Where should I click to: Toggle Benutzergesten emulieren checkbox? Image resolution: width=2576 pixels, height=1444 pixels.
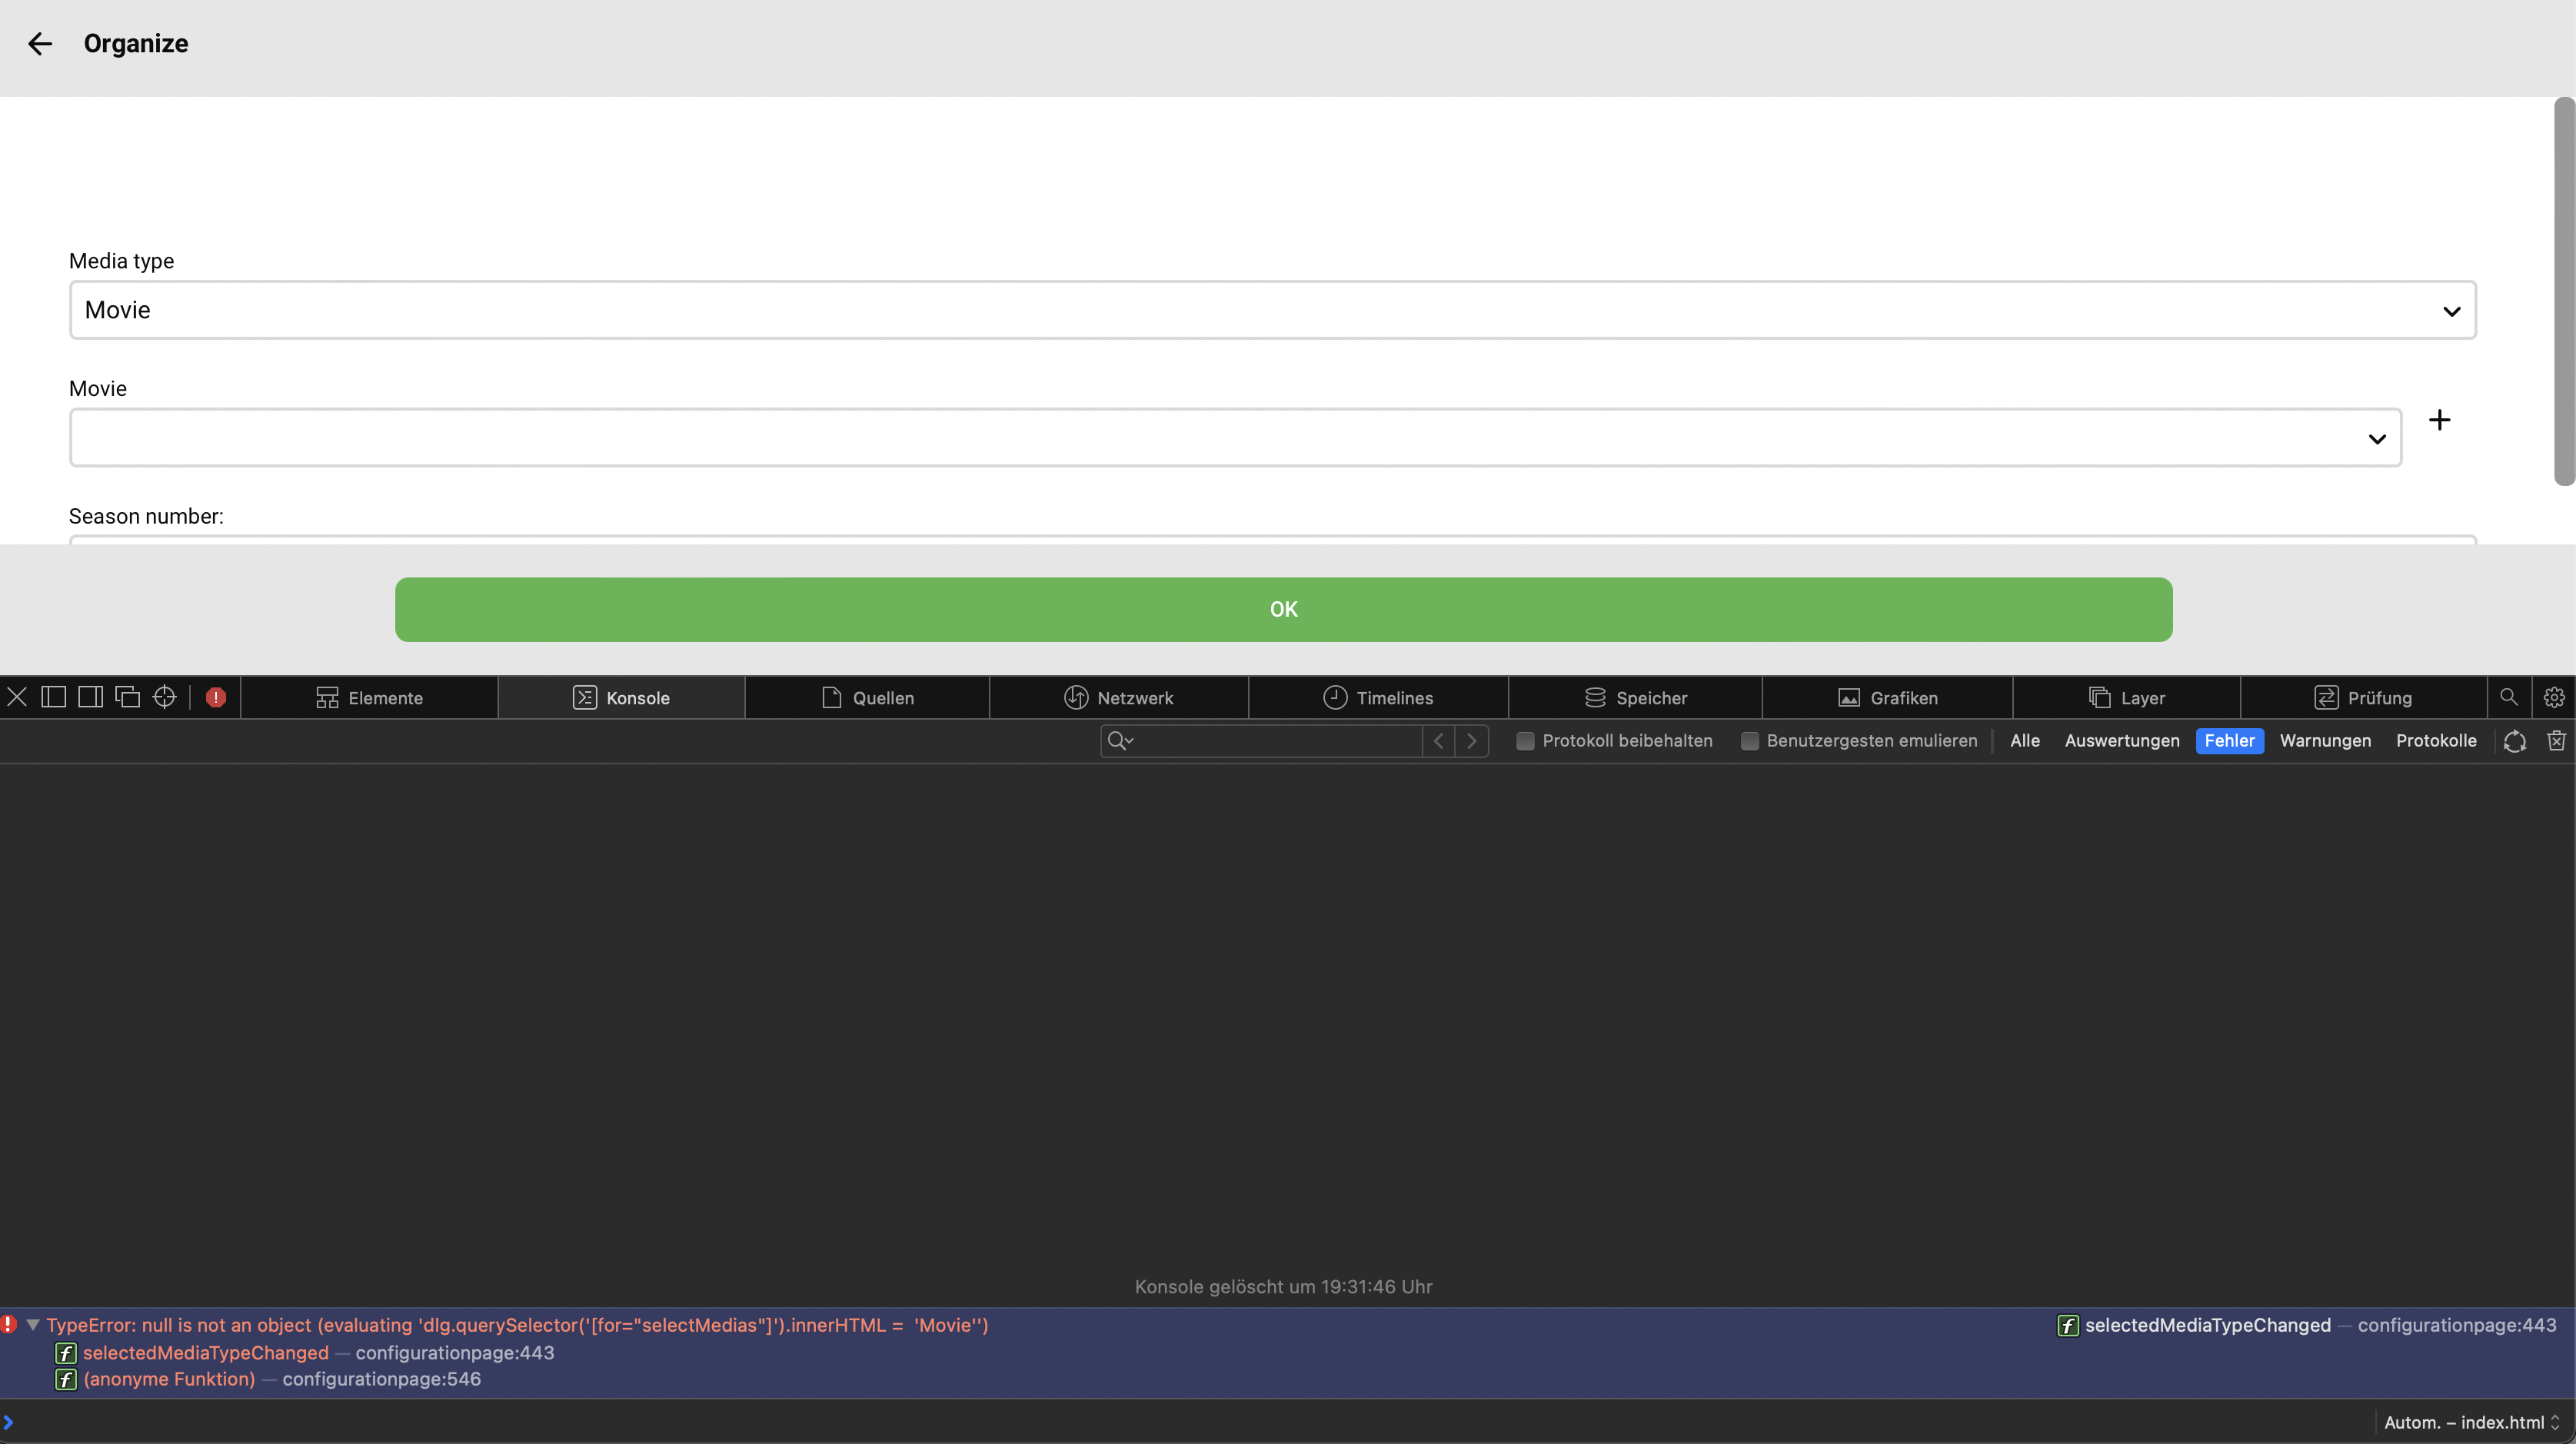coord(1749,741)
